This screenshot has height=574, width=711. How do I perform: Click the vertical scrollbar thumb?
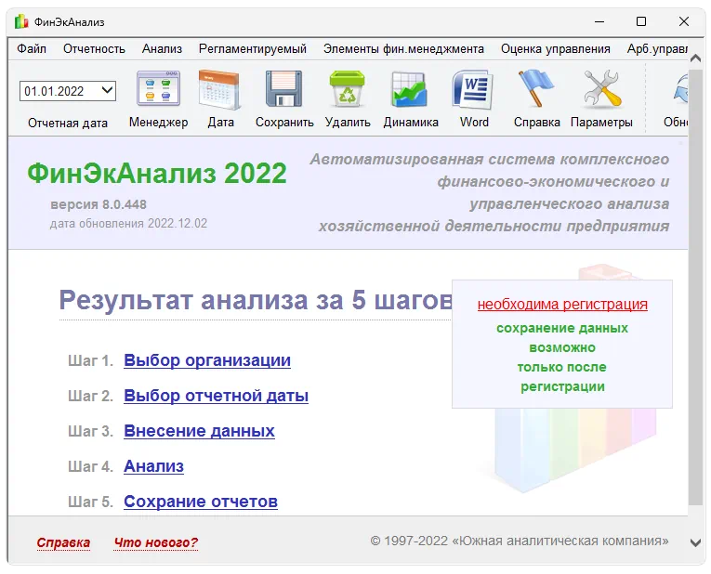point(695,287)
